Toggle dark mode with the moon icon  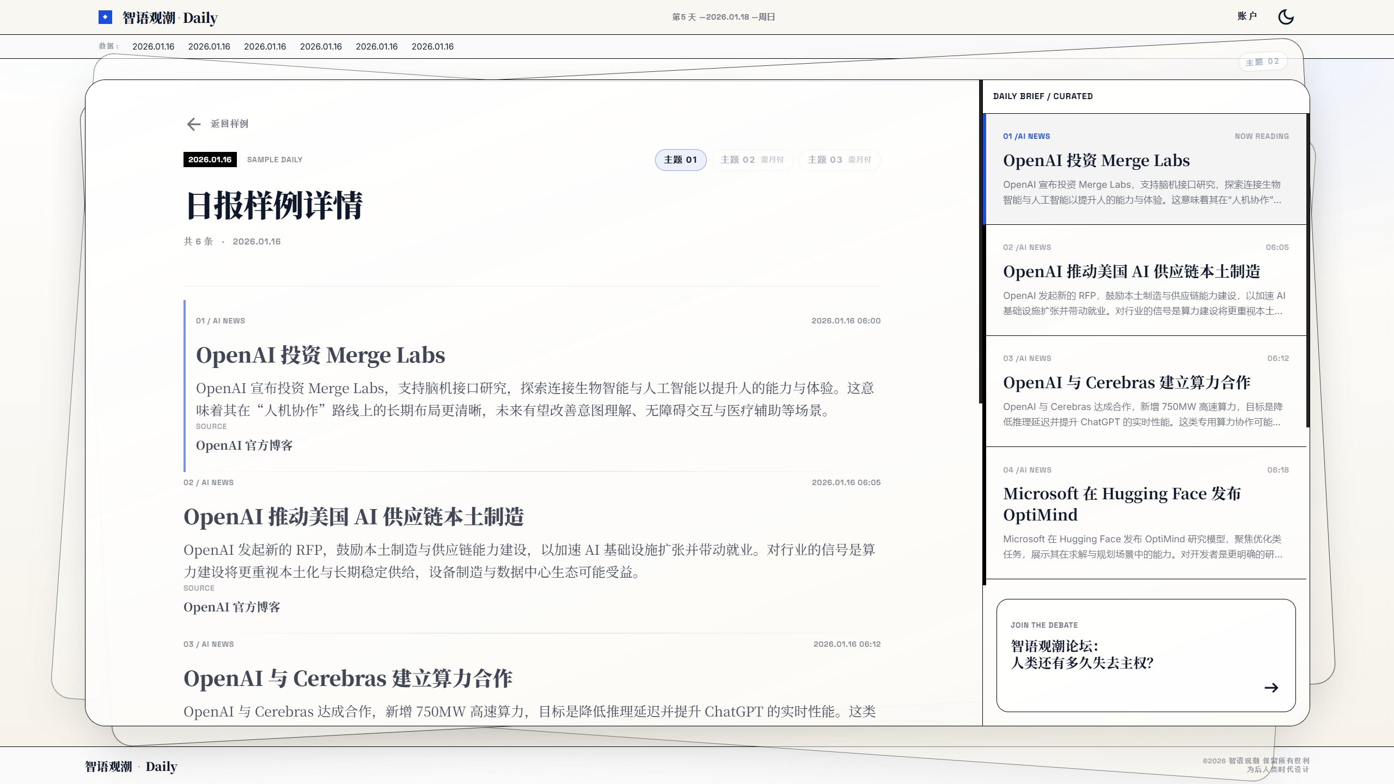[1286, 17]
